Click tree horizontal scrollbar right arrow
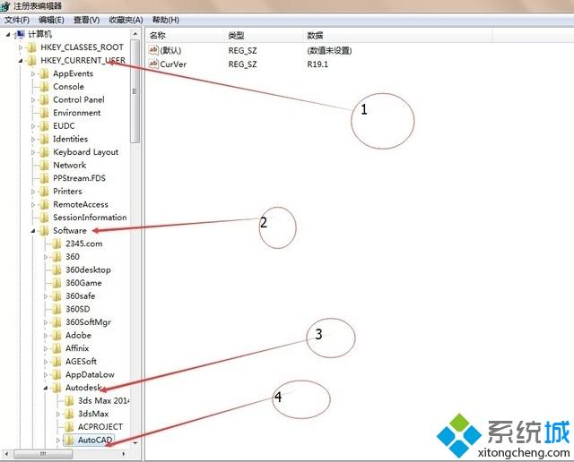 (x=124, y=454)
